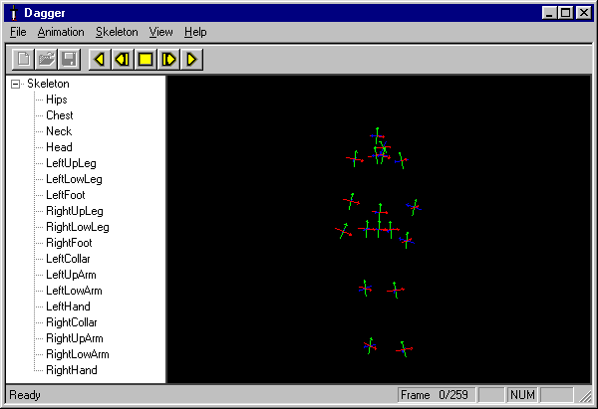
Task: Select the RightUpLeg joint
Action: pyautogui.click(x=75, y=211)
